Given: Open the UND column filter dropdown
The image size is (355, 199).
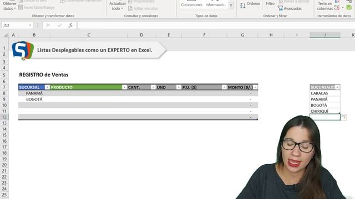Looking at the screenshot, I should tap(179, 87).
